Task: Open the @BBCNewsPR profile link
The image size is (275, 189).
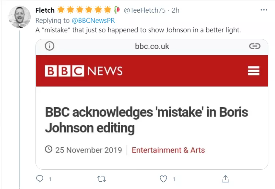Action: [x=93, y=21]
